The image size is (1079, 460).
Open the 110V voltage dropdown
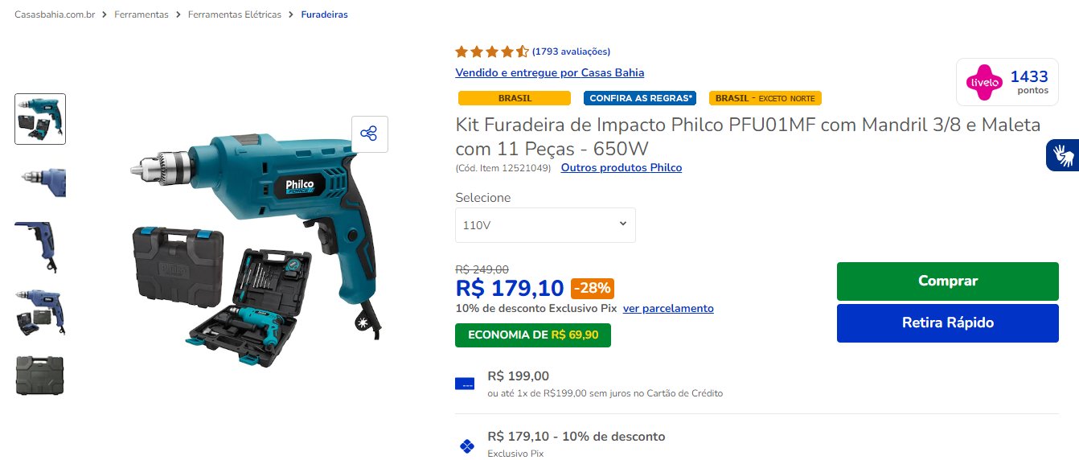click(545, 225)
